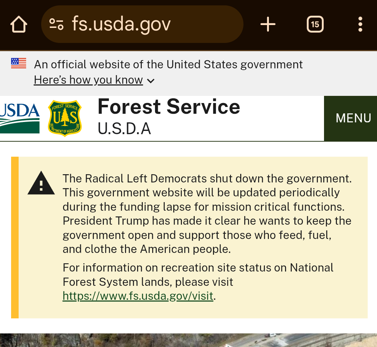Click the "Here's how you know" link
The height and width of the screenshot is (347, 377).
[x=88, y=80]
